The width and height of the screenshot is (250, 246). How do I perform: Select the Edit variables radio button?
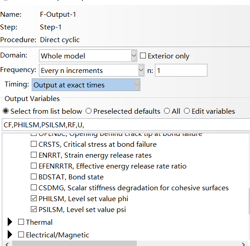click(x=187, y=111)
